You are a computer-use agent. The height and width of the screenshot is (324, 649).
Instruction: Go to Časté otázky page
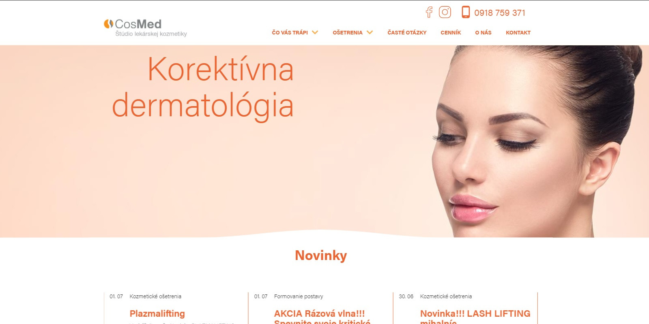407,32
